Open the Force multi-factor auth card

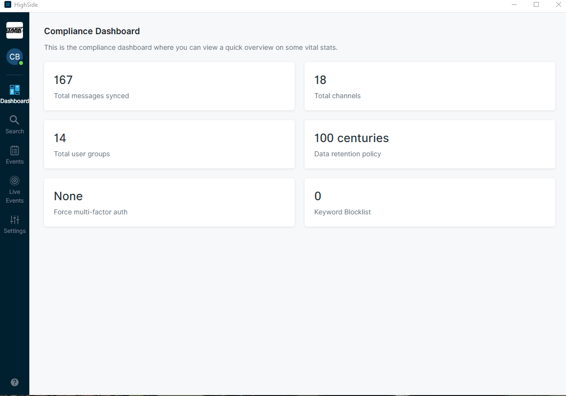point(169,202)
